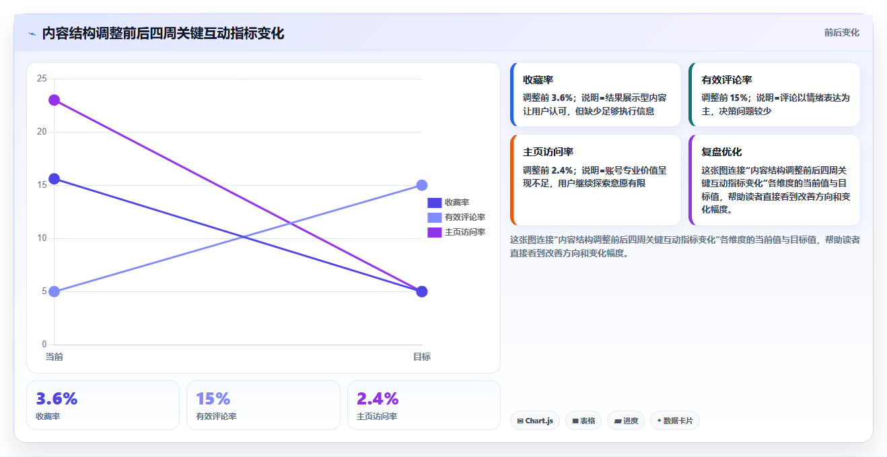Open the 2.4% 主页访问率 stat card

click(x=424, y=405)
